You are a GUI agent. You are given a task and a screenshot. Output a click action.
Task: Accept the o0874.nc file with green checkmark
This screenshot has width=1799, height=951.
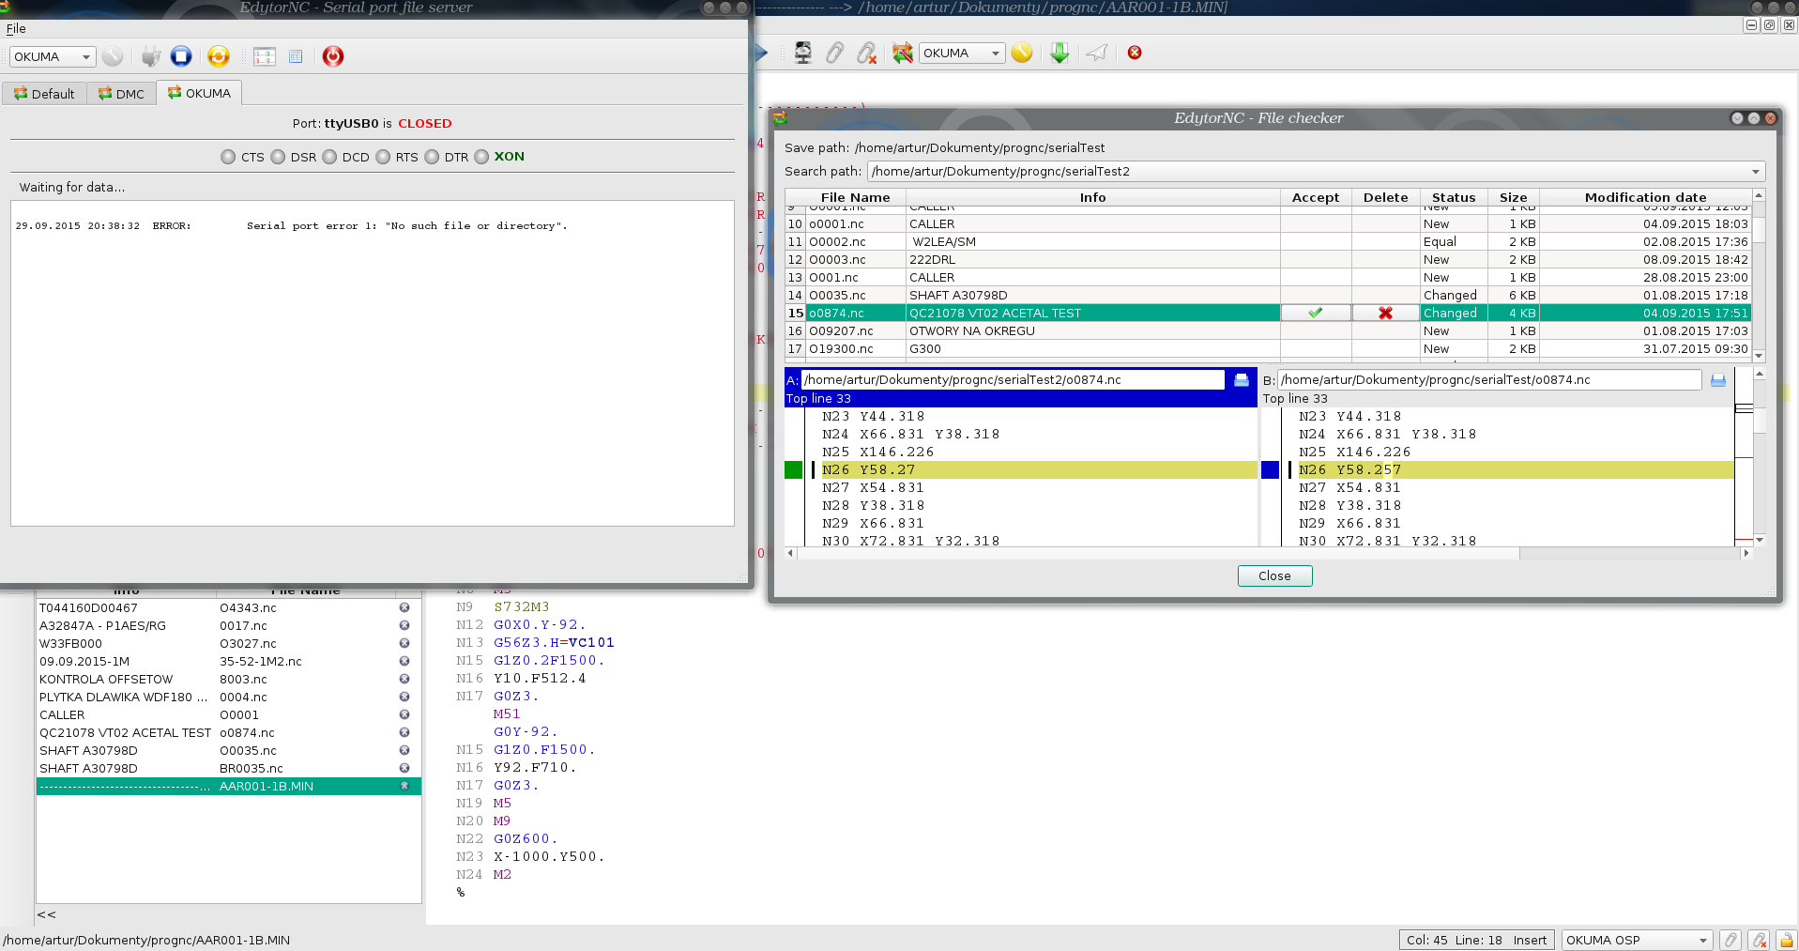(x=1316, y=314)
